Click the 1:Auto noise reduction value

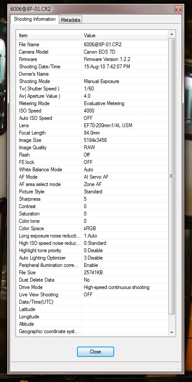[90, 236]
